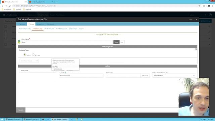Select the HTTPS protocol radio button
Screen dimensions: 215x121
(x=33, y=54)
